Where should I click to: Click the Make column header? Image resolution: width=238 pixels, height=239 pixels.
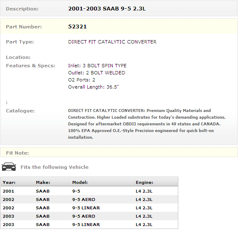[43, 183]
